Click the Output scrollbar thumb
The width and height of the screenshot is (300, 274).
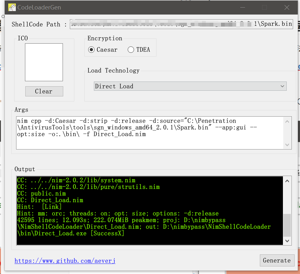287,225
